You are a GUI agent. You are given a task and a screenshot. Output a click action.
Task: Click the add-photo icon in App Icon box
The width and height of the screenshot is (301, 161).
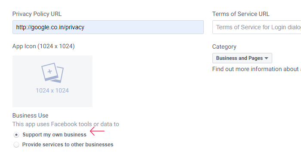click(x=52, y=73)
